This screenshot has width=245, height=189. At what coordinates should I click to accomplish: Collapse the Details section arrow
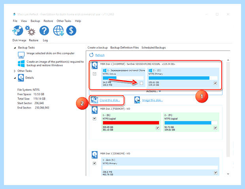[15, 78]
